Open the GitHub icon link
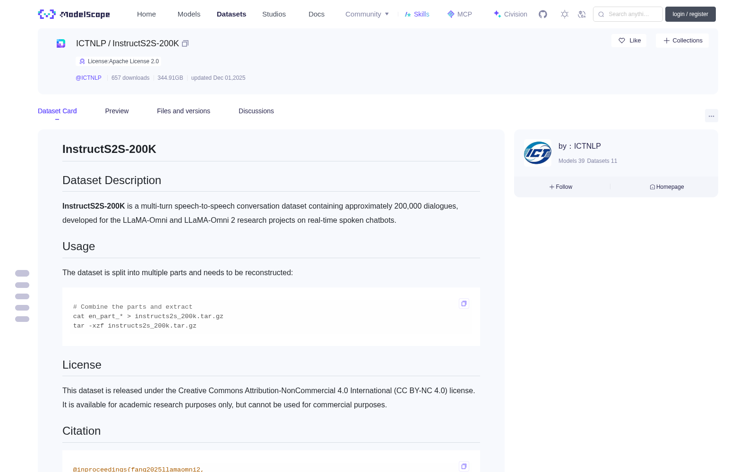Screen dimensions: 756x472 pyautogui.click(x=543, y=14)
